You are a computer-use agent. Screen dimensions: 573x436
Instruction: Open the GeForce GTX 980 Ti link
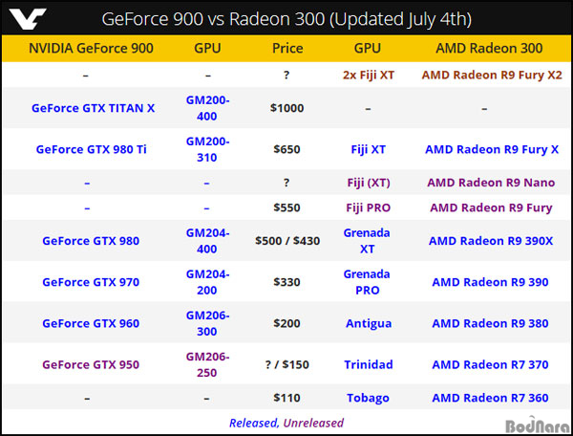click(x=93, y=149)
